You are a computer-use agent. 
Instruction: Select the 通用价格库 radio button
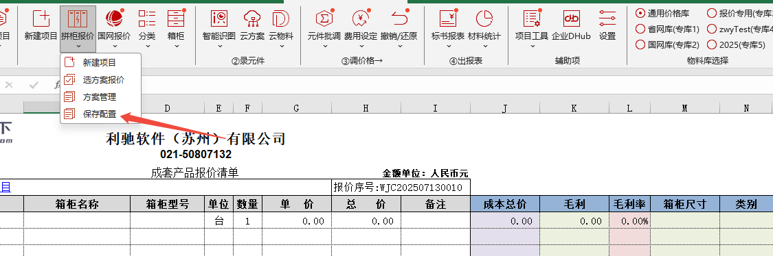coord(640,13)
